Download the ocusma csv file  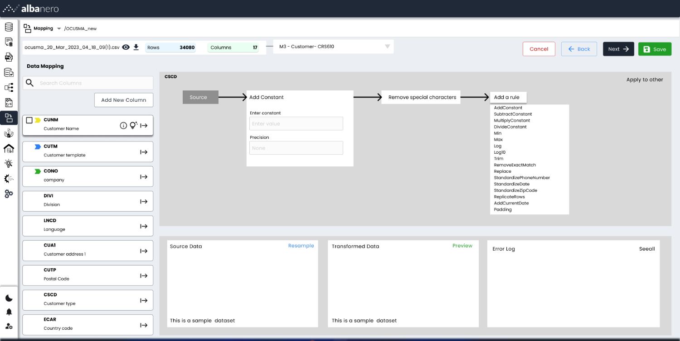tap(136, 47)
